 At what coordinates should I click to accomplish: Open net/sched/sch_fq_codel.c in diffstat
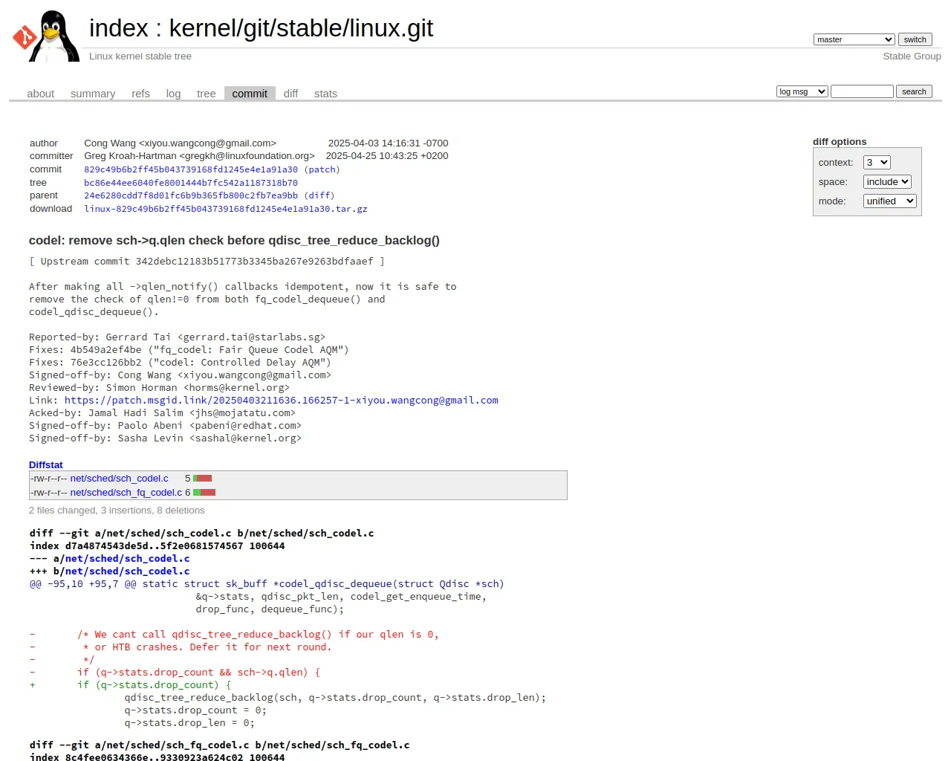tap(126, 492)
